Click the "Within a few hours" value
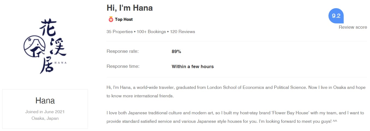370x131 pixels. tap(193, 66)
